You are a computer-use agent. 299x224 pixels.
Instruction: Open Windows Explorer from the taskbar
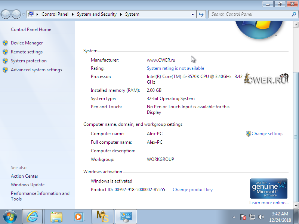click(56, 217)
